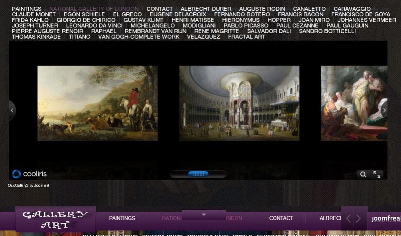Click the gallery scrollbar track right of handle
Screen dimensions: 401x236
217,174
